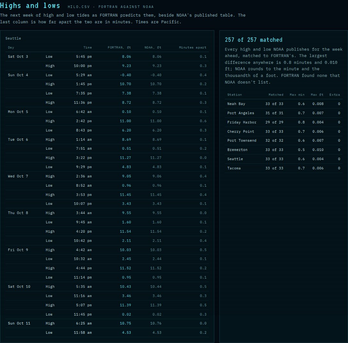Viewport: 348px width, 343px height.
Task: Select the 'Bremerton' station row
Action: click(284, 150)
